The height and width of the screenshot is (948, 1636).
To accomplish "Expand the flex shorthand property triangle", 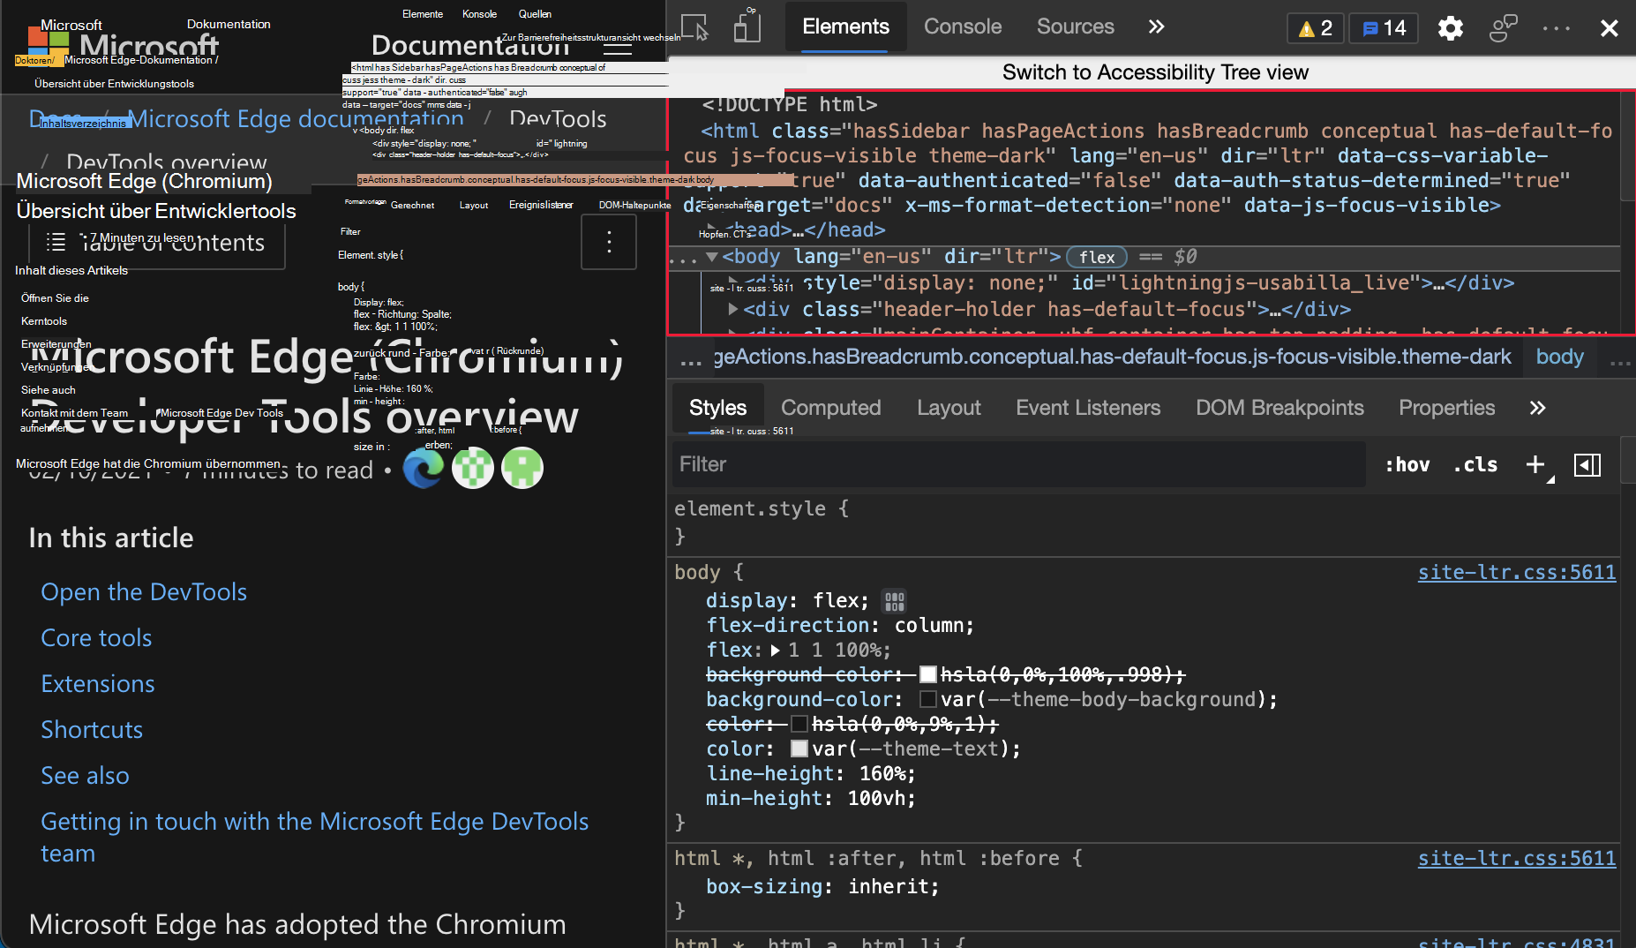I will [x=775, y=651].
